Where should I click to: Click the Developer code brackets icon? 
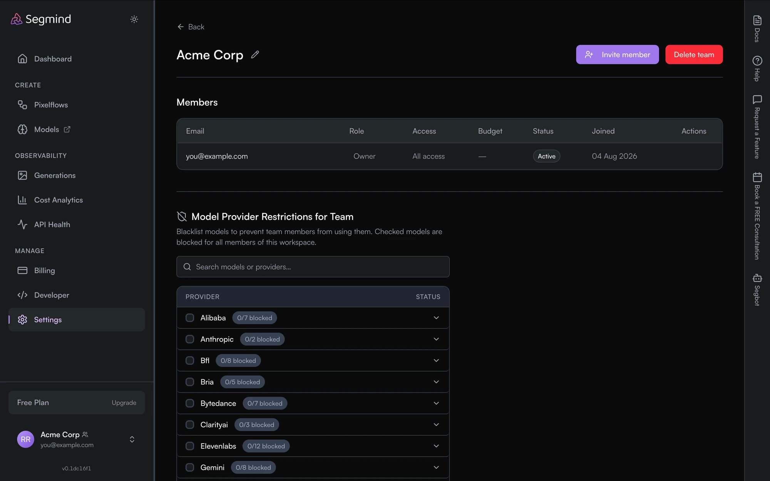(22, 295)
